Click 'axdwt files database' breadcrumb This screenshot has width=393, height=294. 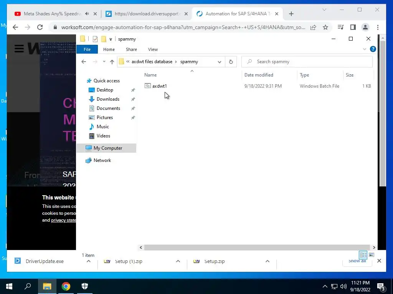[x=152, y=62]
